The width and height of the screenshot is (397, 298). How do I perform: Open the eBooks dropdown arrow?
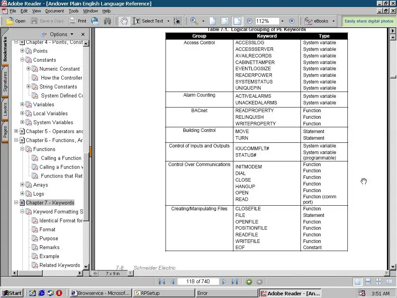pyautogui.click(x=333, y=21)
